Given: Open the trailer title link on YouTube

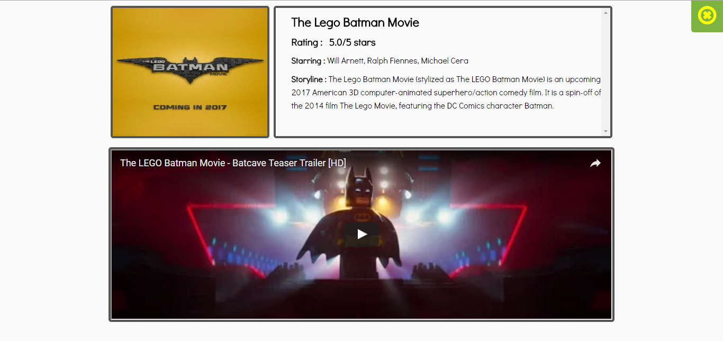Looking at the screenshot, I should [x=233, y=163].
